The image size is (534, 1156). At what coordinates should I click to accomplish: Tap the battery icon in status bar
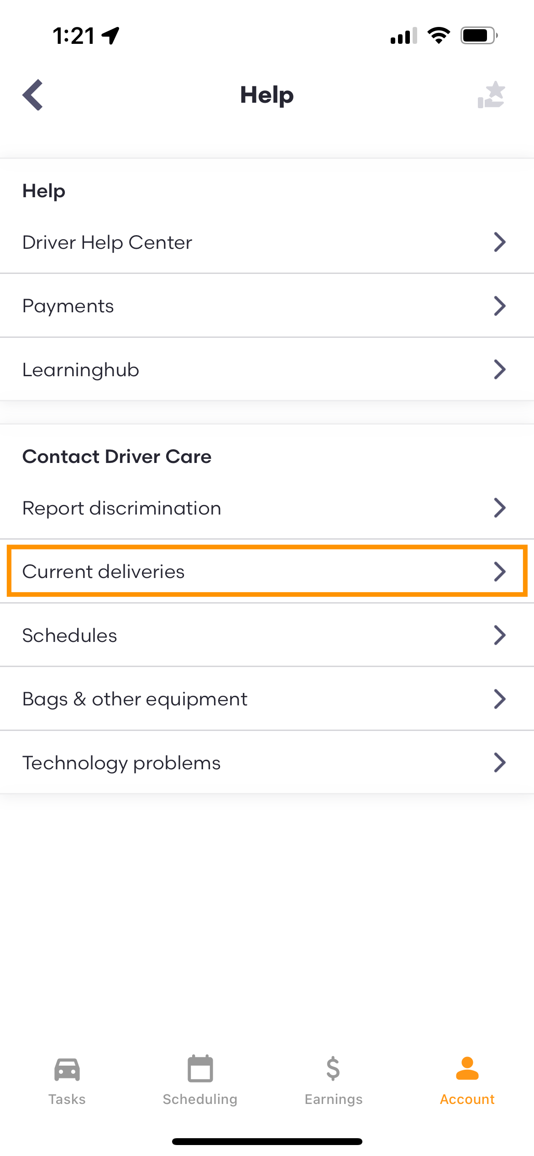(479, 35)
